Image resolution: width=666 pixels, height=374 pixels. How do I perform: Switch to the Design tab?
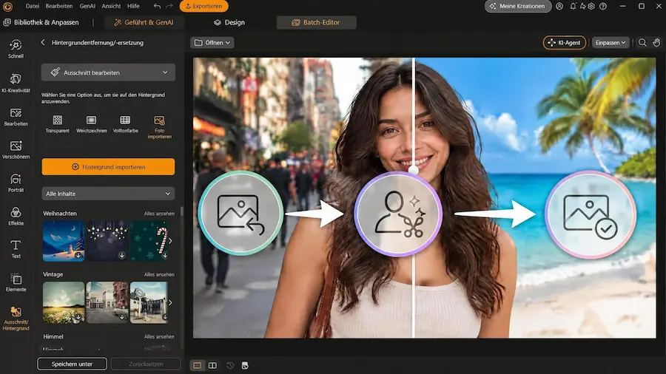(229, 22)
